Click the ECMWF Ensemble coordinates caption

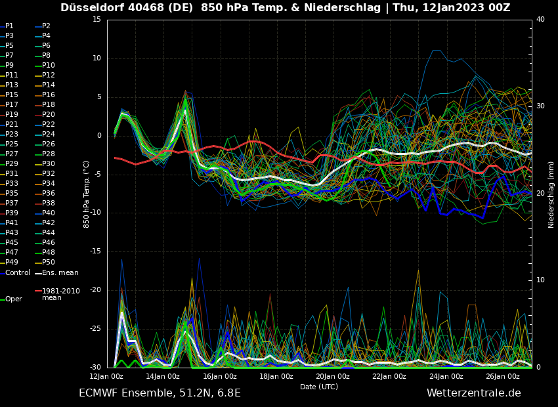pyautogui.click(x=160, y=393)
